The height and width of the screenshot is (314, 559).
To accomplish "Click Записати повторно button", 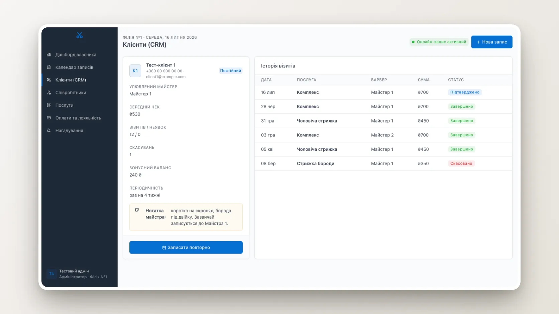I will tap(186, 247).
